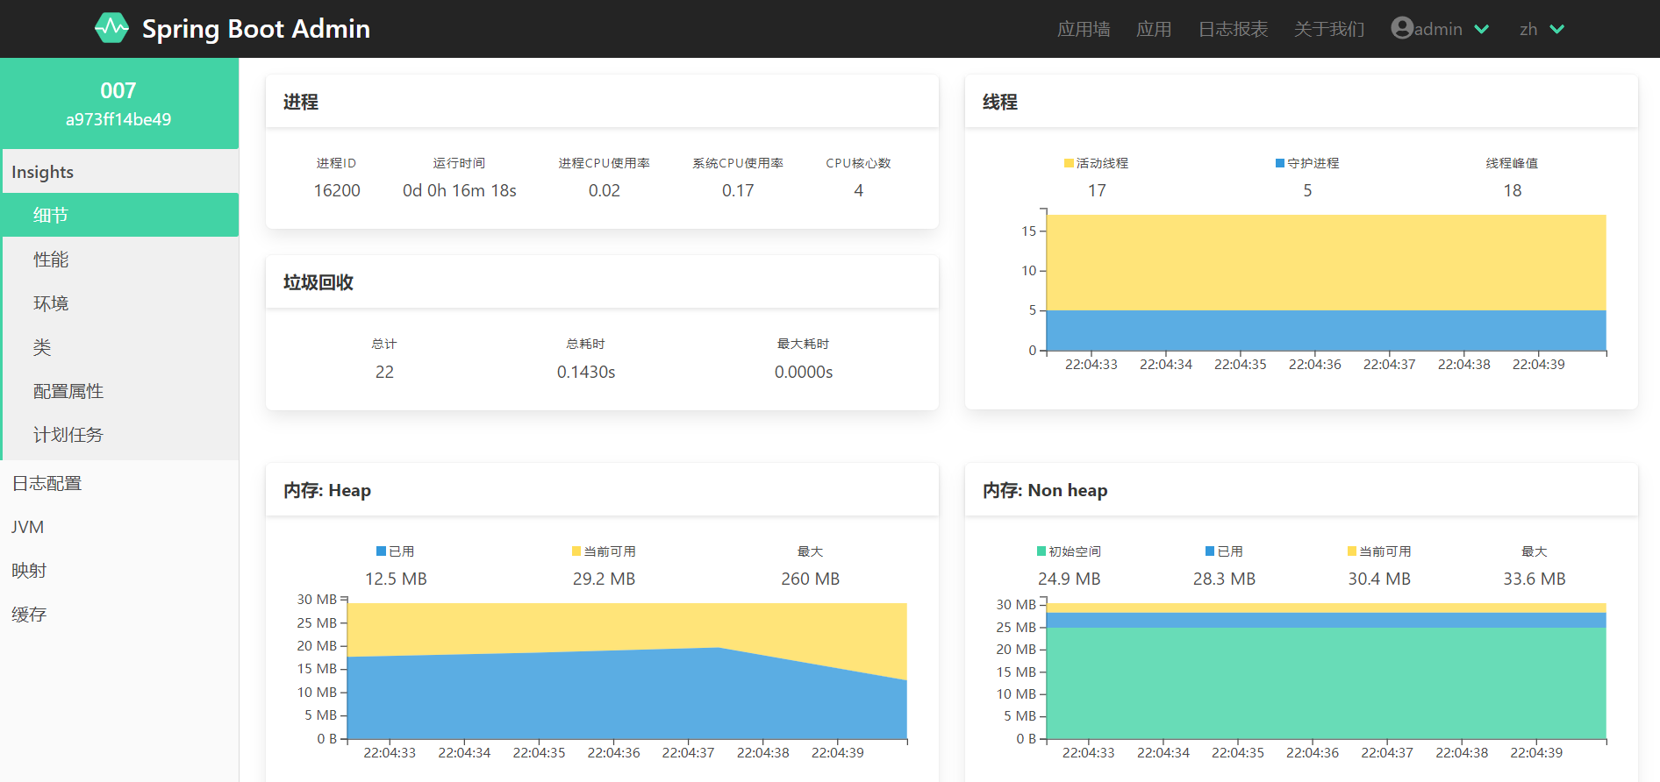Click the uptime value 0d 0h 16m 18s
This screenshot has height=782, width=1660.
[460, 190]
